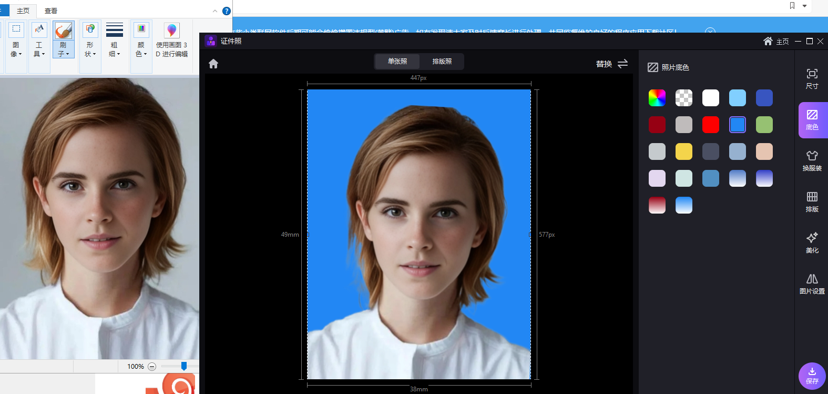Select the transparent checkerboard background
828x394 pixels.
coord(683,98)
